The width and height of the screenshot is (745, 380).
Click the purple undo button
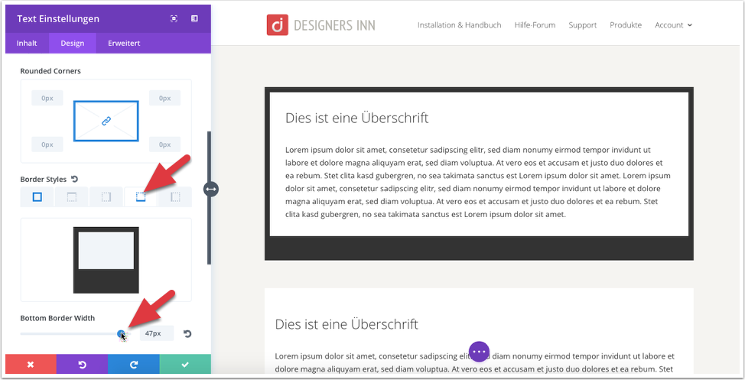pos(82,364)
